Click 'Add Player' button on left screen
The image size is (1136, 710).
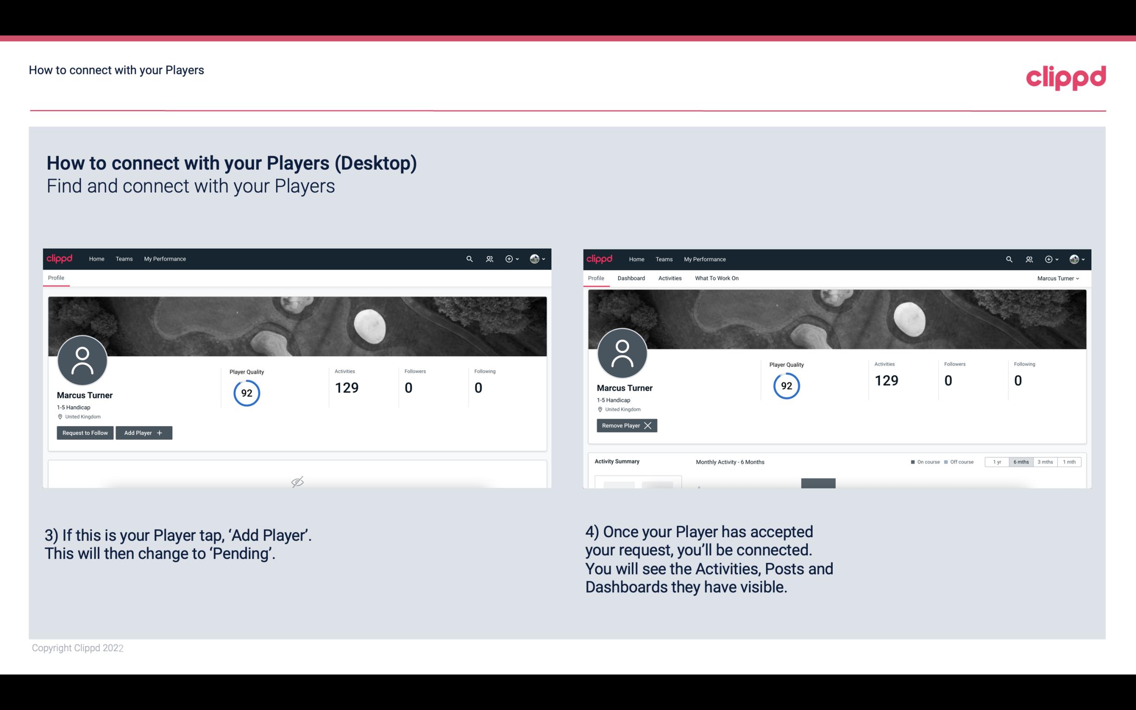[143, 432]
